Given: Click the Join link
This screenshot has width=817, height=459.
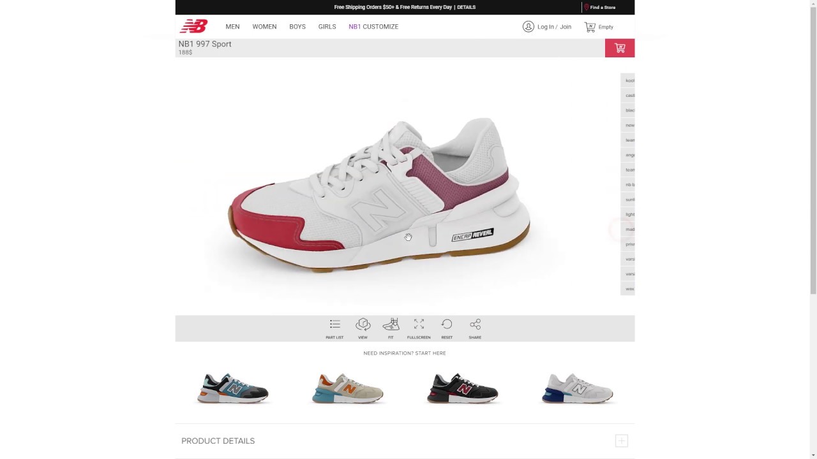Looking at the screenshot, I should 566,27.
